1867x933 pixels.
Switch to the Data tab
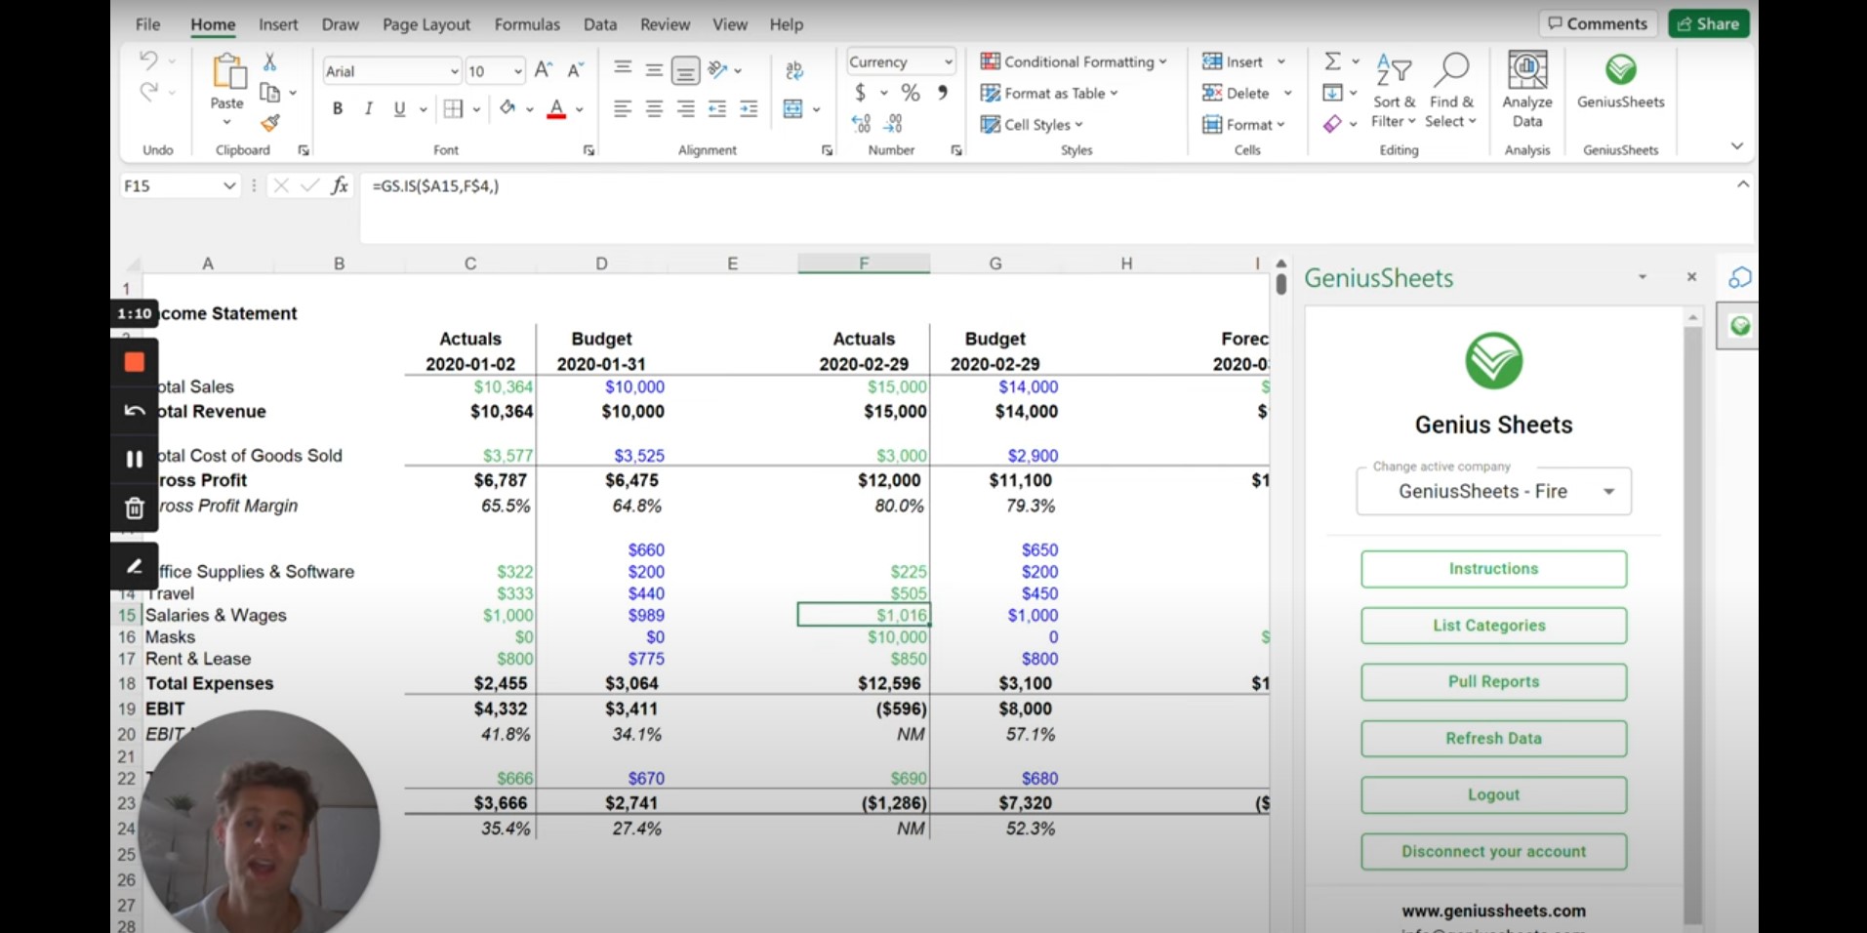[x=600, y=24]
